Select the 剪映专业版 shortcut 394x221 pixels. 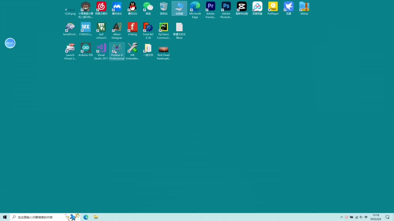tap(242, 8)
